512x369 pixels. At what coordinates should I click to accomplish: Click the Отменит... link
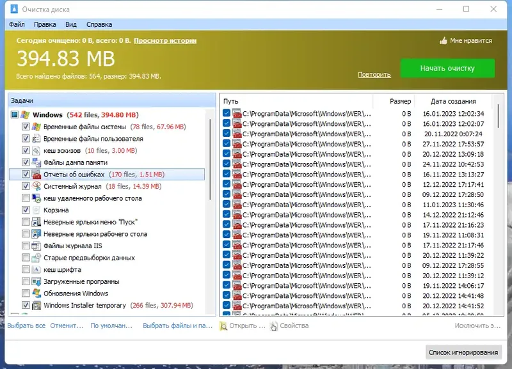click(x=67, y=326)
